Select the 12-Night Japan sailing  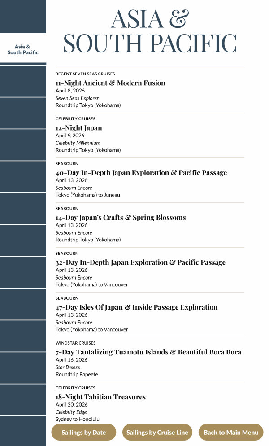click(79, 128)
